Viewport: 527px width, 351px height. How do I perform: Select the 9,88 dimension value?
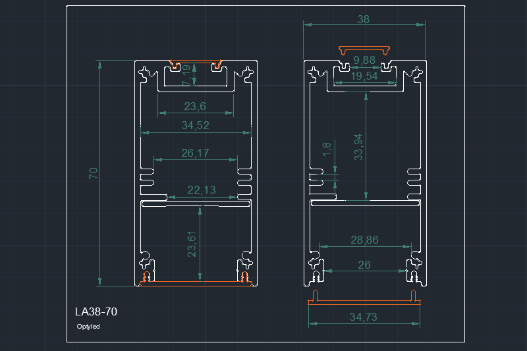pos(364,61)
